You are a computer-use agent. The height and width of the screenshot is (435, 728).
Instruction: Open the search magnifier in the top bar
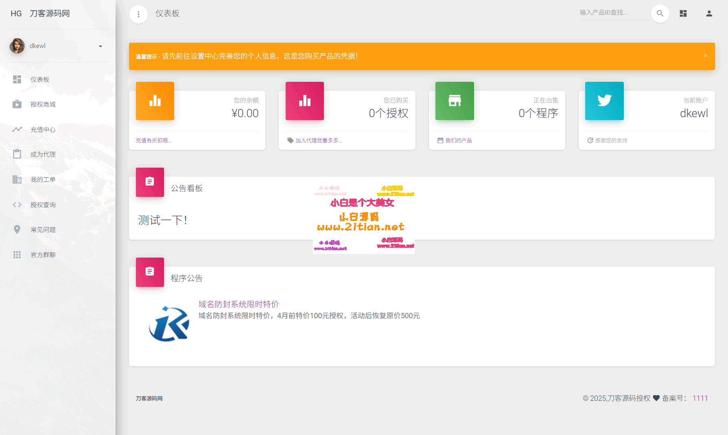pyautogui.click(x=660, y=13)
